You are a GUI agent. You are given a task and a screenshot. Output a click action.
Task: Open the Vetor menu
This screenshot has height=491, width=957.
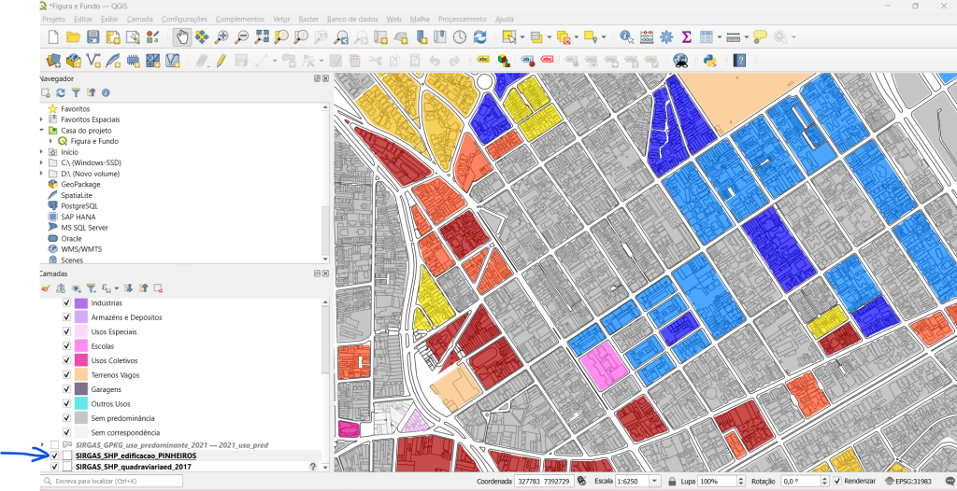point(281,19)
